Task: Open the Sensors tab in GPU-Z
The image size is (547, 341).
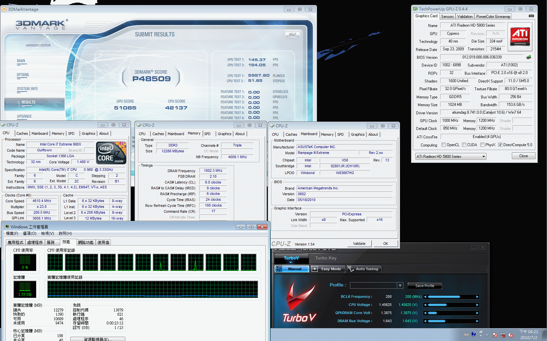Action: [447, 16]
